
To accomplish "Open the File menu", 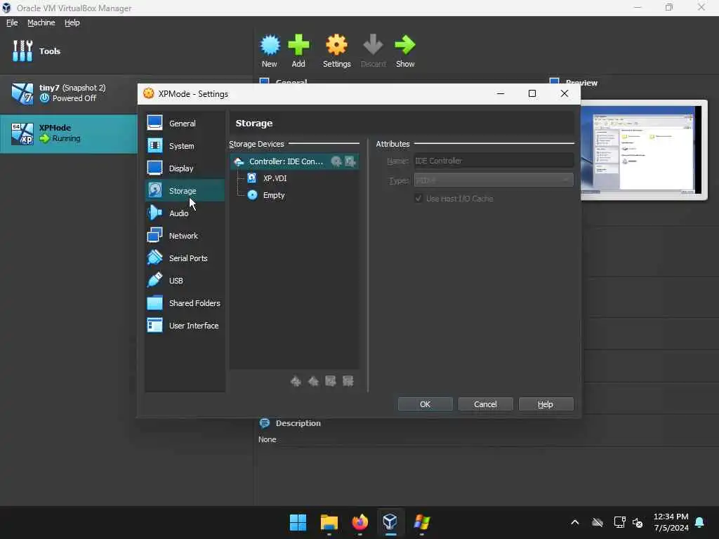I will pos(12,22).
